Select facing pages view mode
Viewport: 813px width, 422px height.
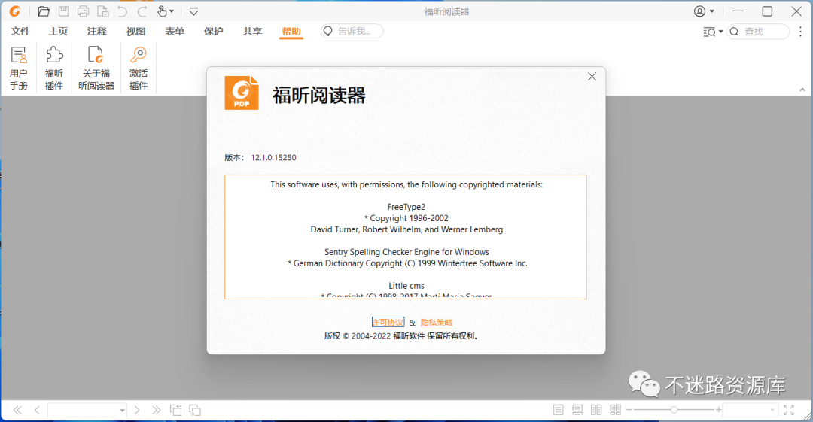point(596,410)
